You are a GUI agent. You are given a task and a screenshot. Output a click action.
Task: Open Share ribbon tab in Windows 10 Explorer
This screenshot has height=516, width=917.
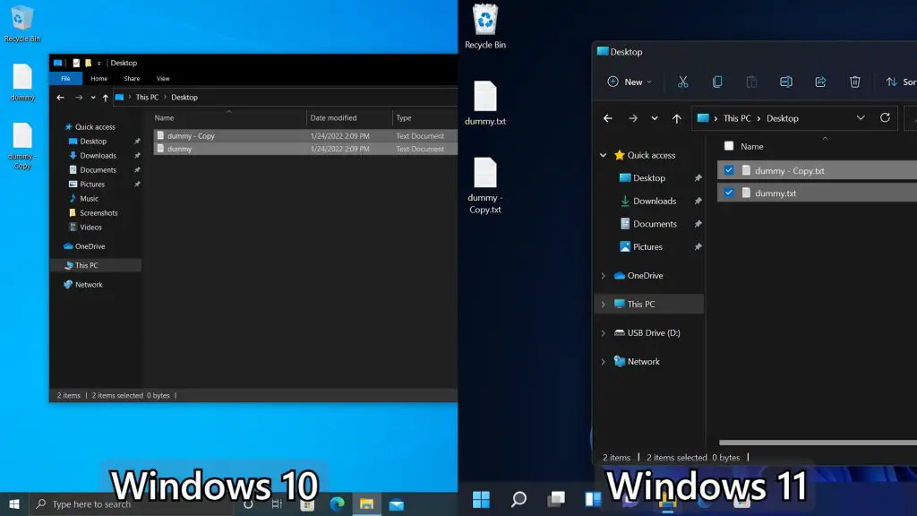132,79
